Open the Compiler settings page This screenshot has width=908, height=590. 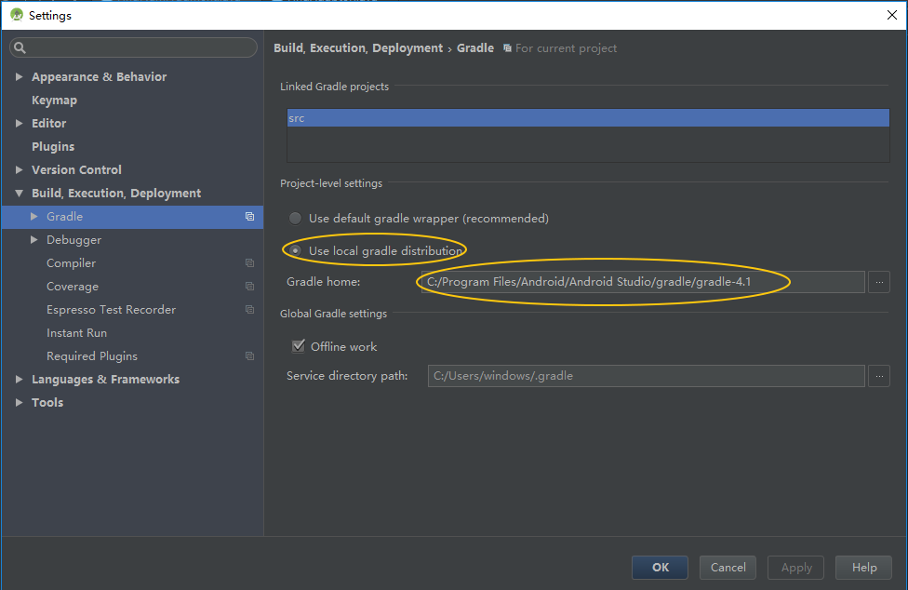pos(72,262)
